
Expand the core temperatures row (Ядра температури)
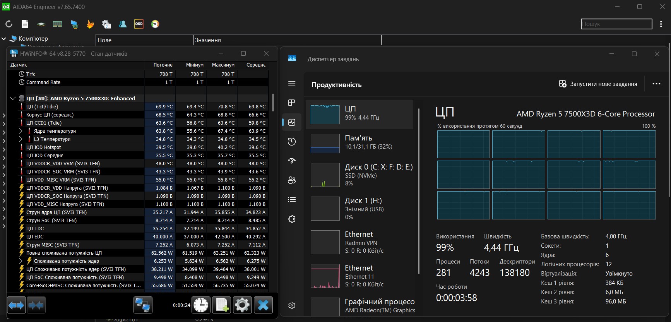point(21,131)
